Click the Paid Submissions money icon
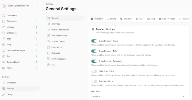The height and width of the screenshot is (100, 192). (48, 36)
